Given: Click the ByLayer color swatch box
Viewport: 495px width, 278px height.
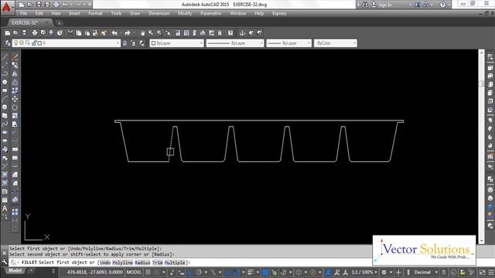Looking at the screenshot, I should [x=153, y=43].
